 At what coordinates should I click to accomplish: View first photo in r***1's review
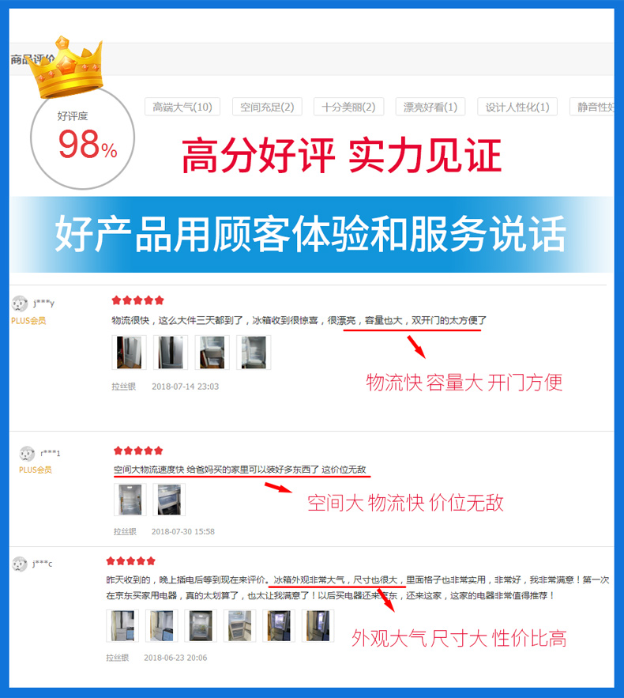[130, 500]
